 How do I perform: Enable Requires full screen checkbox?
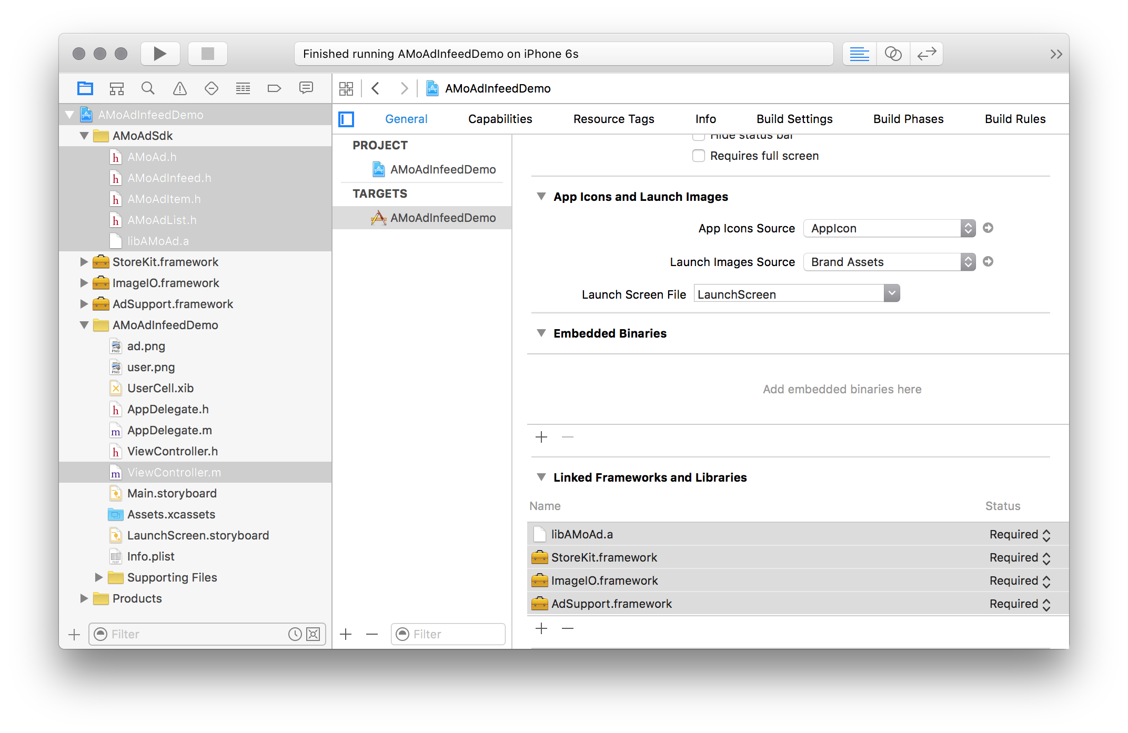click(699, 156)
